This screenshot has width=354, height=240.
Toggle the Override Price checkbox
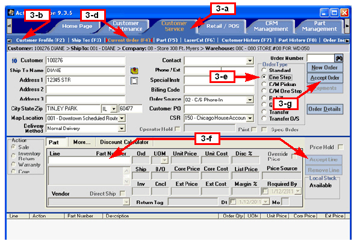[294, 156]
